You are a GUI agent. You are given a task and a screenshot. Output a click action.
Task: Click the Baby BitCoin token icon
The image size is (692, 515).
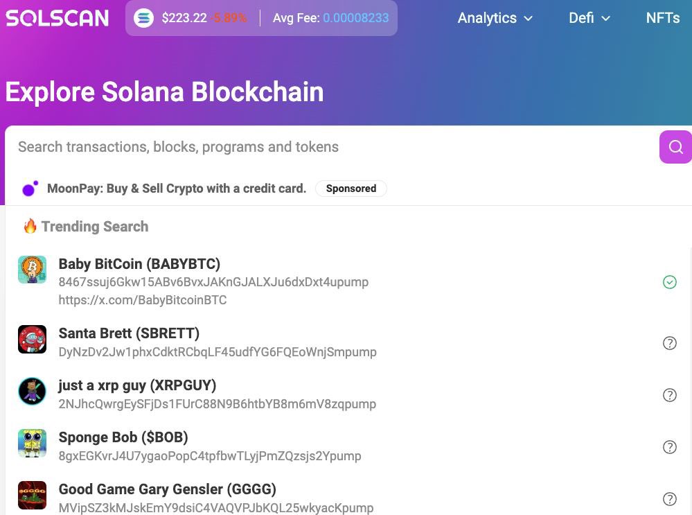point(33,270)
